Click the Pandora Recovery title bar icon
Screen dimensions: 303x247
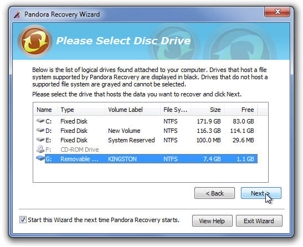pos(17,15)
